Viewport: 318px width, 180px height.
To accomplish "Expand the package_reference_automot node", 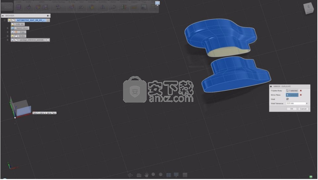I will click(8, 40).
